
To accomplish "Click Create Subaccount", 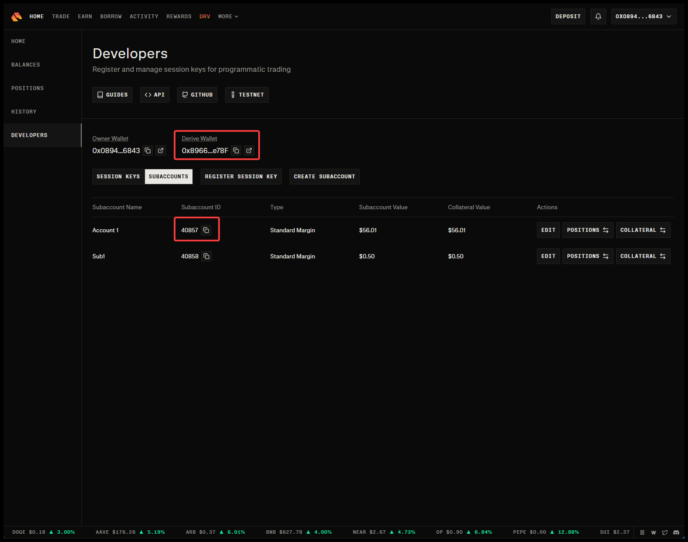I will tap(324, 177).
